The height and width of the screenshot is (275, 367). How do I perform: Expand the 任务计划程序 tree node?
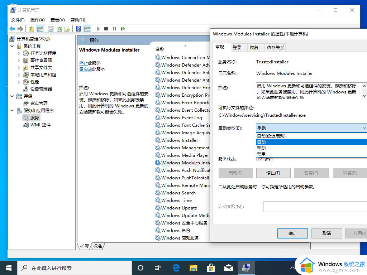(19, 53)
